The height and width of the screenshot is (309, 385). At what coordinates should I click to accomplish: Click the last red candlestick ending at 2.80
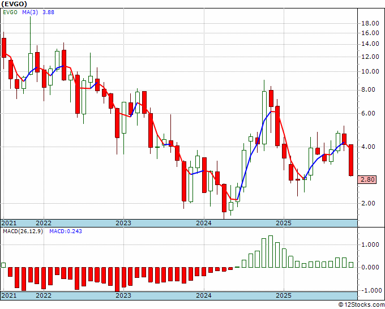point(351,160)
